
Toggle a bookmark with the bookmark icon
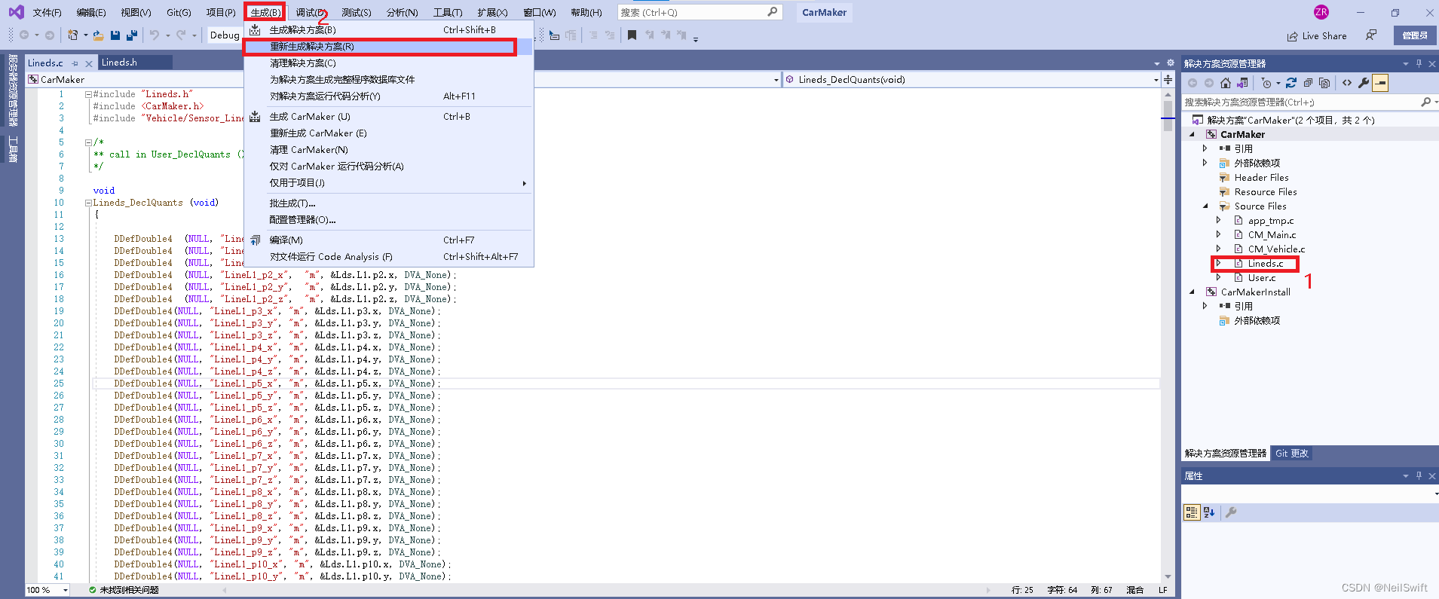[632, 35]
